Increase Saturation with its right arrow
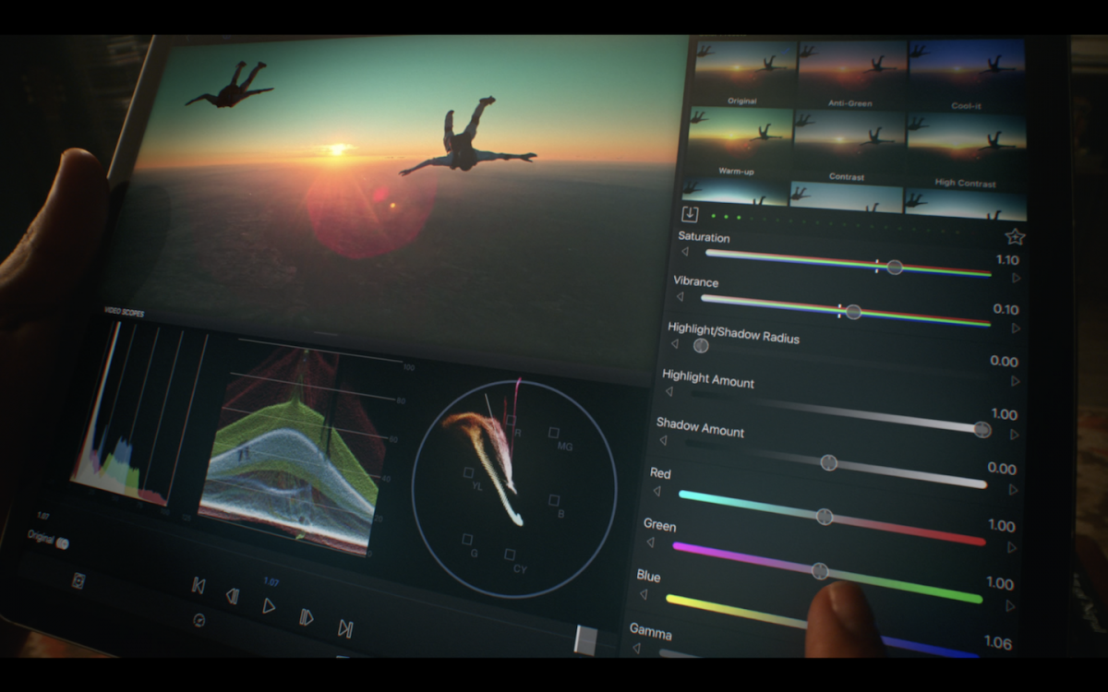Screen dimensions: 1108x692 click(x=1017, y=278)
